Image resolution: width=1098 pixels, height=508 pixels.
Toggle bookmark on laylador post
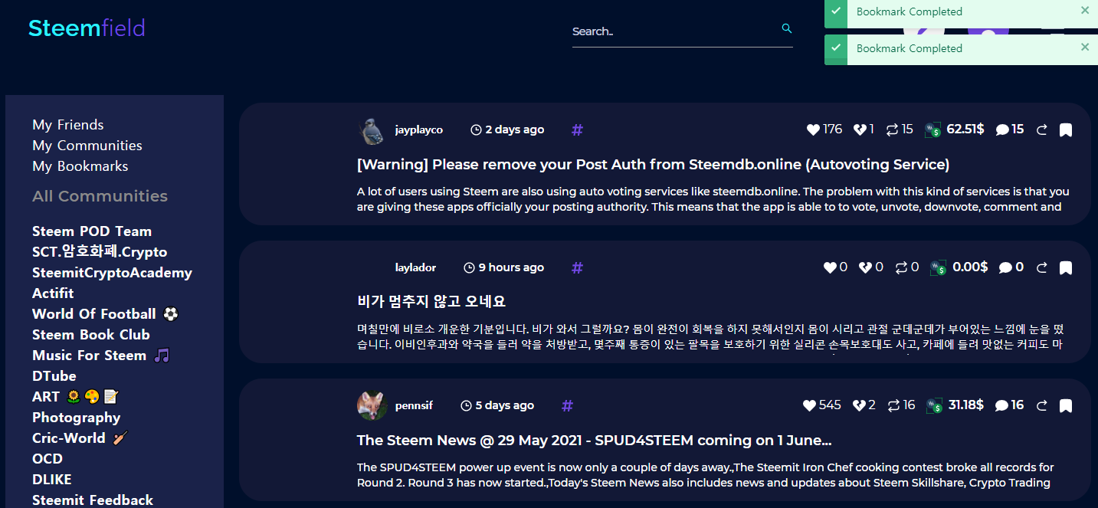pyautogui.click(x=1065, y=268)
